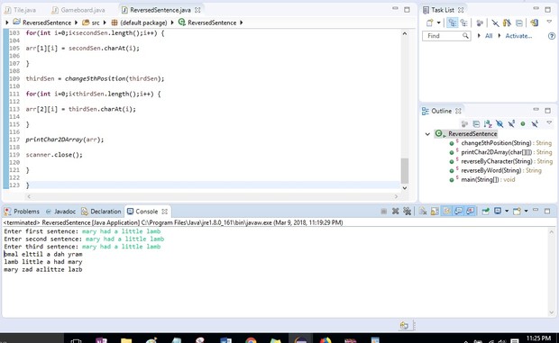
Task: Collapse all tasks in Task List
Action: pyautogui.click(x=519, y=23)
